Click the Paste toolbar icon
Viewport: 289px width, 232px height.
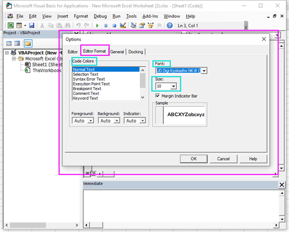[59, 26]
